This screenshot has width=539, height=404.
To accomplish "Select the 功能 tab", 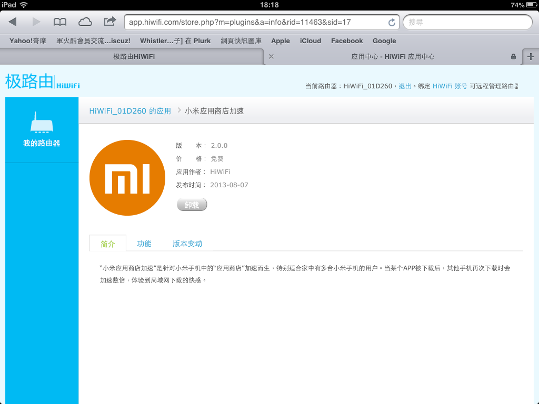I will click(x=144, y=244).
